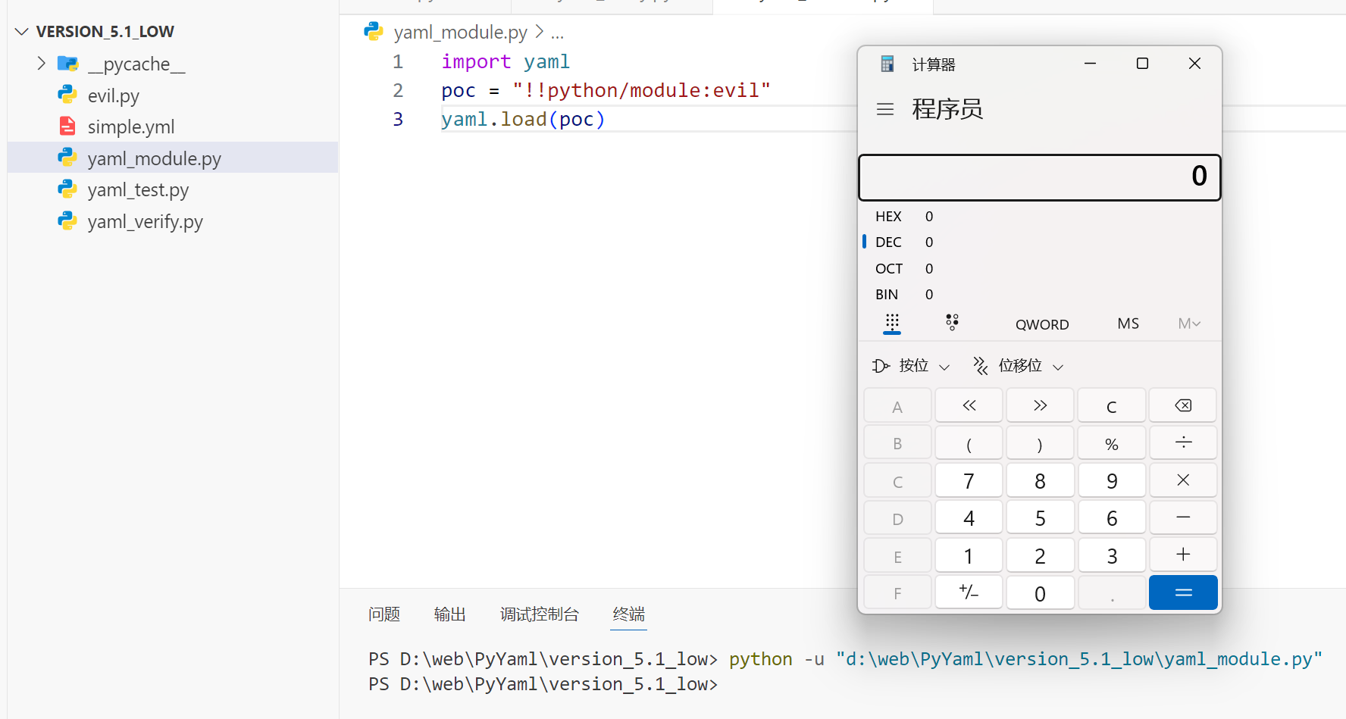Click the digit 3 key
This screenshot has height=719, width=1346.
click(x=1112, y=555)
